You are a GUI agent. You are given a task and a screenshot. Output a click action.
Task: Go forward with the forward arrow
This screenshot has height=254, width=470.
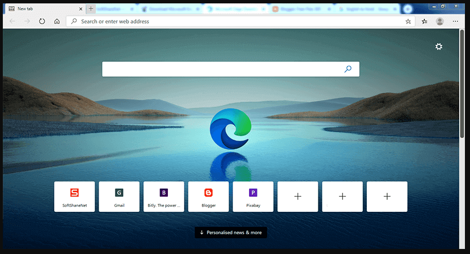[x=27, y=21]
